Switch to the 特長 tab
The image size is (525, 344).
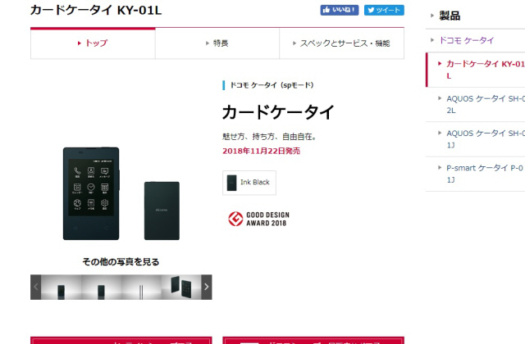pyautogui.click(x=217, y=43)
